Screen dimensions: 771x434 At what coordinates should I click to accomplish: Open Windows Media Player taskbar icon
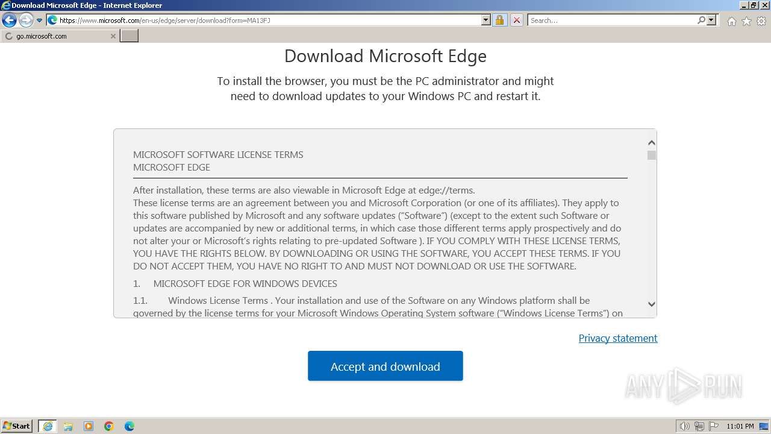(89, 426)
